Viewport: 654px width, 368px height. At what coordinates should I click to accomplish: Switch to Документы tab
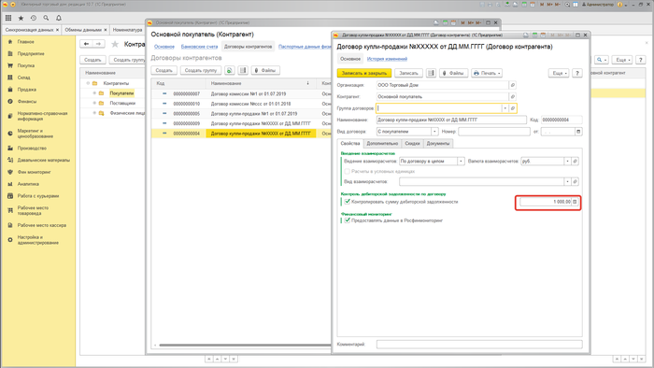coord(438,143)
